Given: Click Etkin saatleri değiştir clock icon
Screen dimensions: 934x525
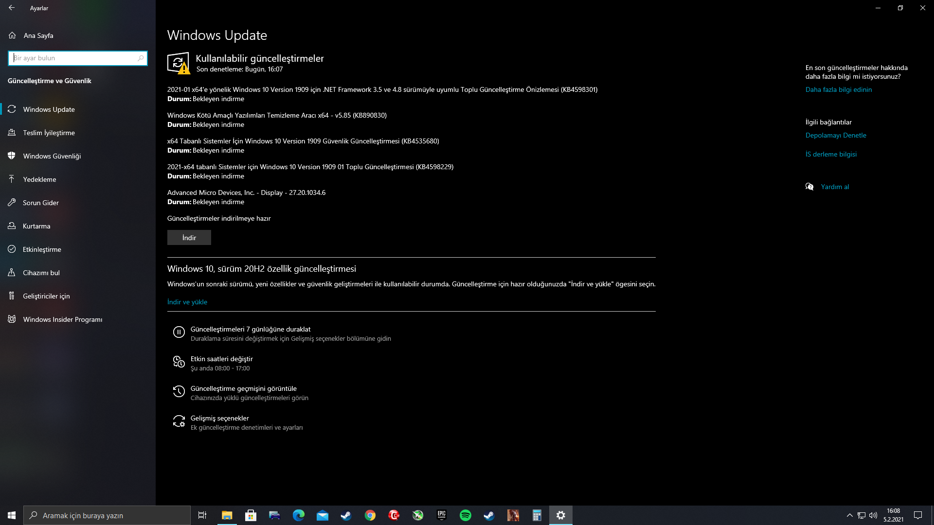Looking at the screenshot, I should click(179, 362).
